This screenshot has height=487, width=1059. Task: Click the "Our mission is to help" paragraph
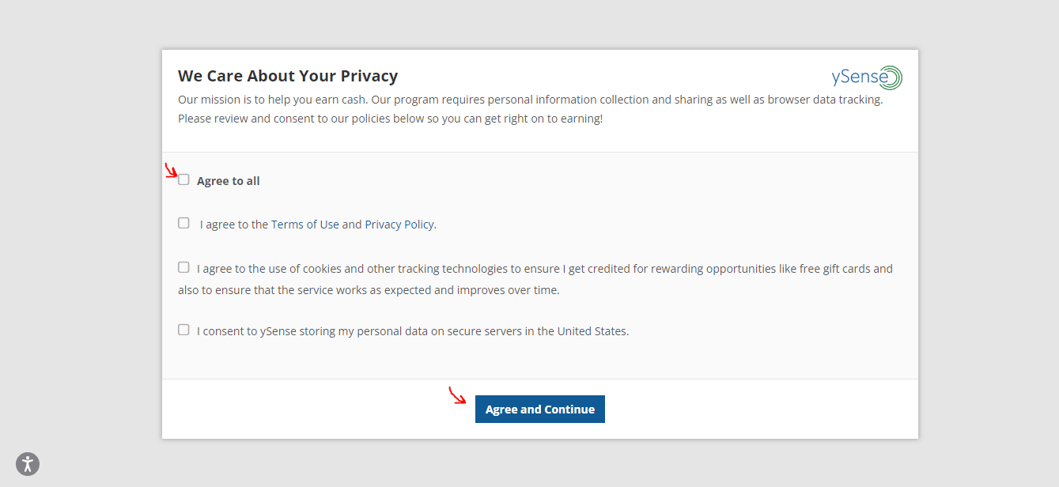click(530, 100)
